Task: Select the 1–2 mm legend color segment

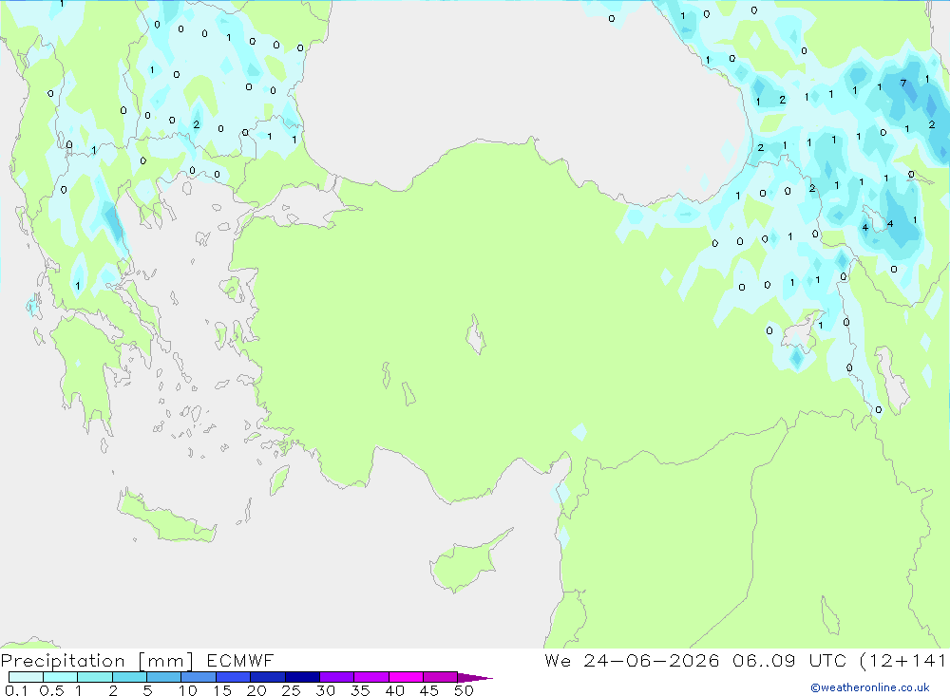Action: [x=94, y=677]
